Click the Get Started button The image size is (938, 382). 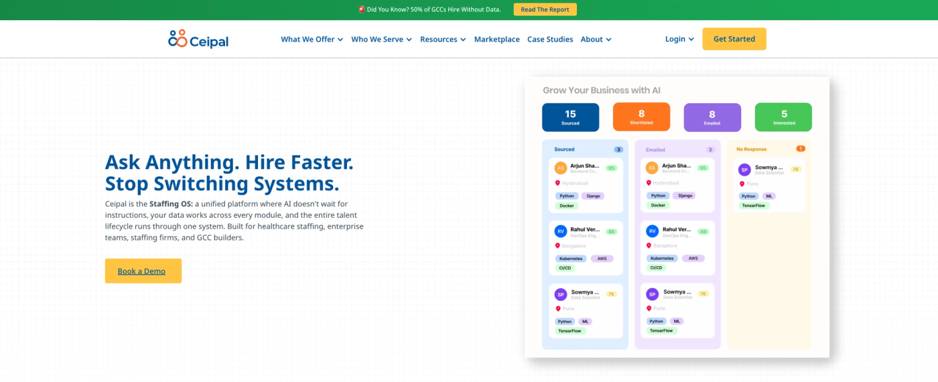coord(734,39)
